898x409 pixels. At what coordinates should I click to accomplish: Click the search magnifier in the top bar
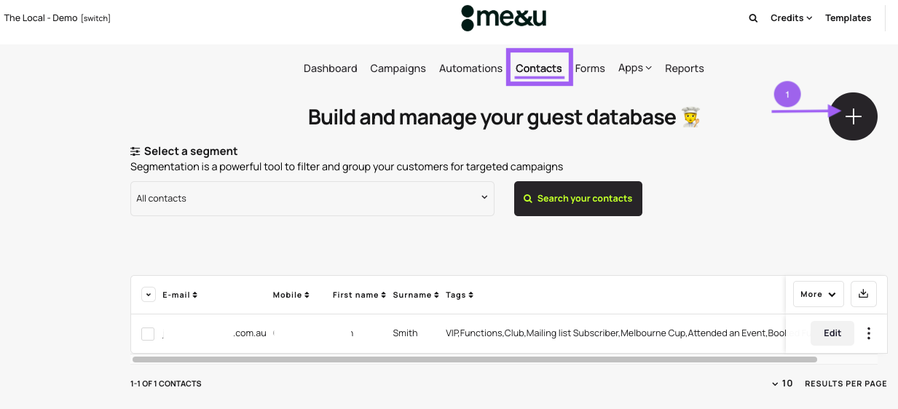[753, 18]
